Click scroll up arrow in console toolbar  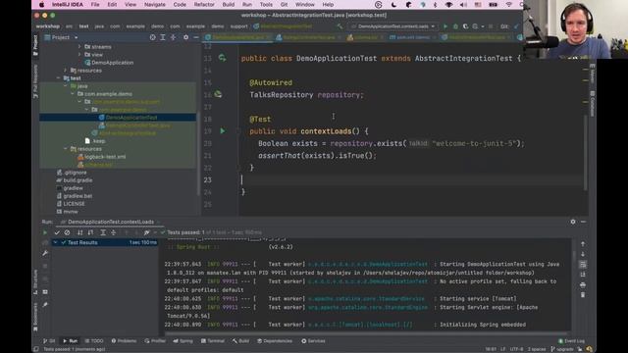[x=583, y=244]
